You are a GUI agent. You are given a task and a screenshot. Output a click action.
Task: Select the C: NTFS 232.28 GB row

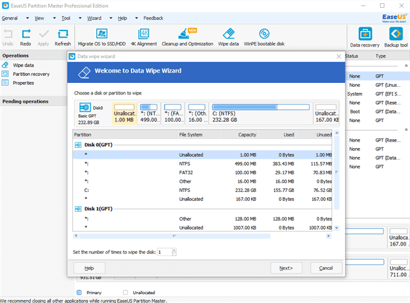pos(202,191)
